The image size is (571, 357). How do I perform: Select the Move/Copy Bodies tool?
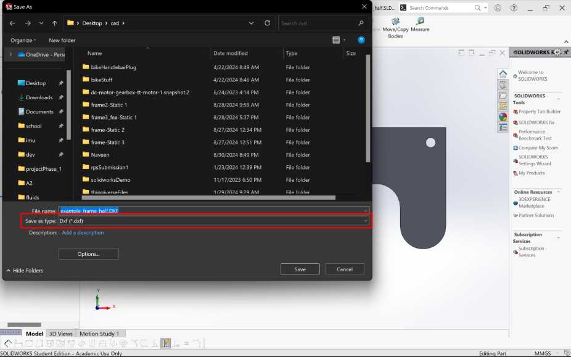[395, 22]
